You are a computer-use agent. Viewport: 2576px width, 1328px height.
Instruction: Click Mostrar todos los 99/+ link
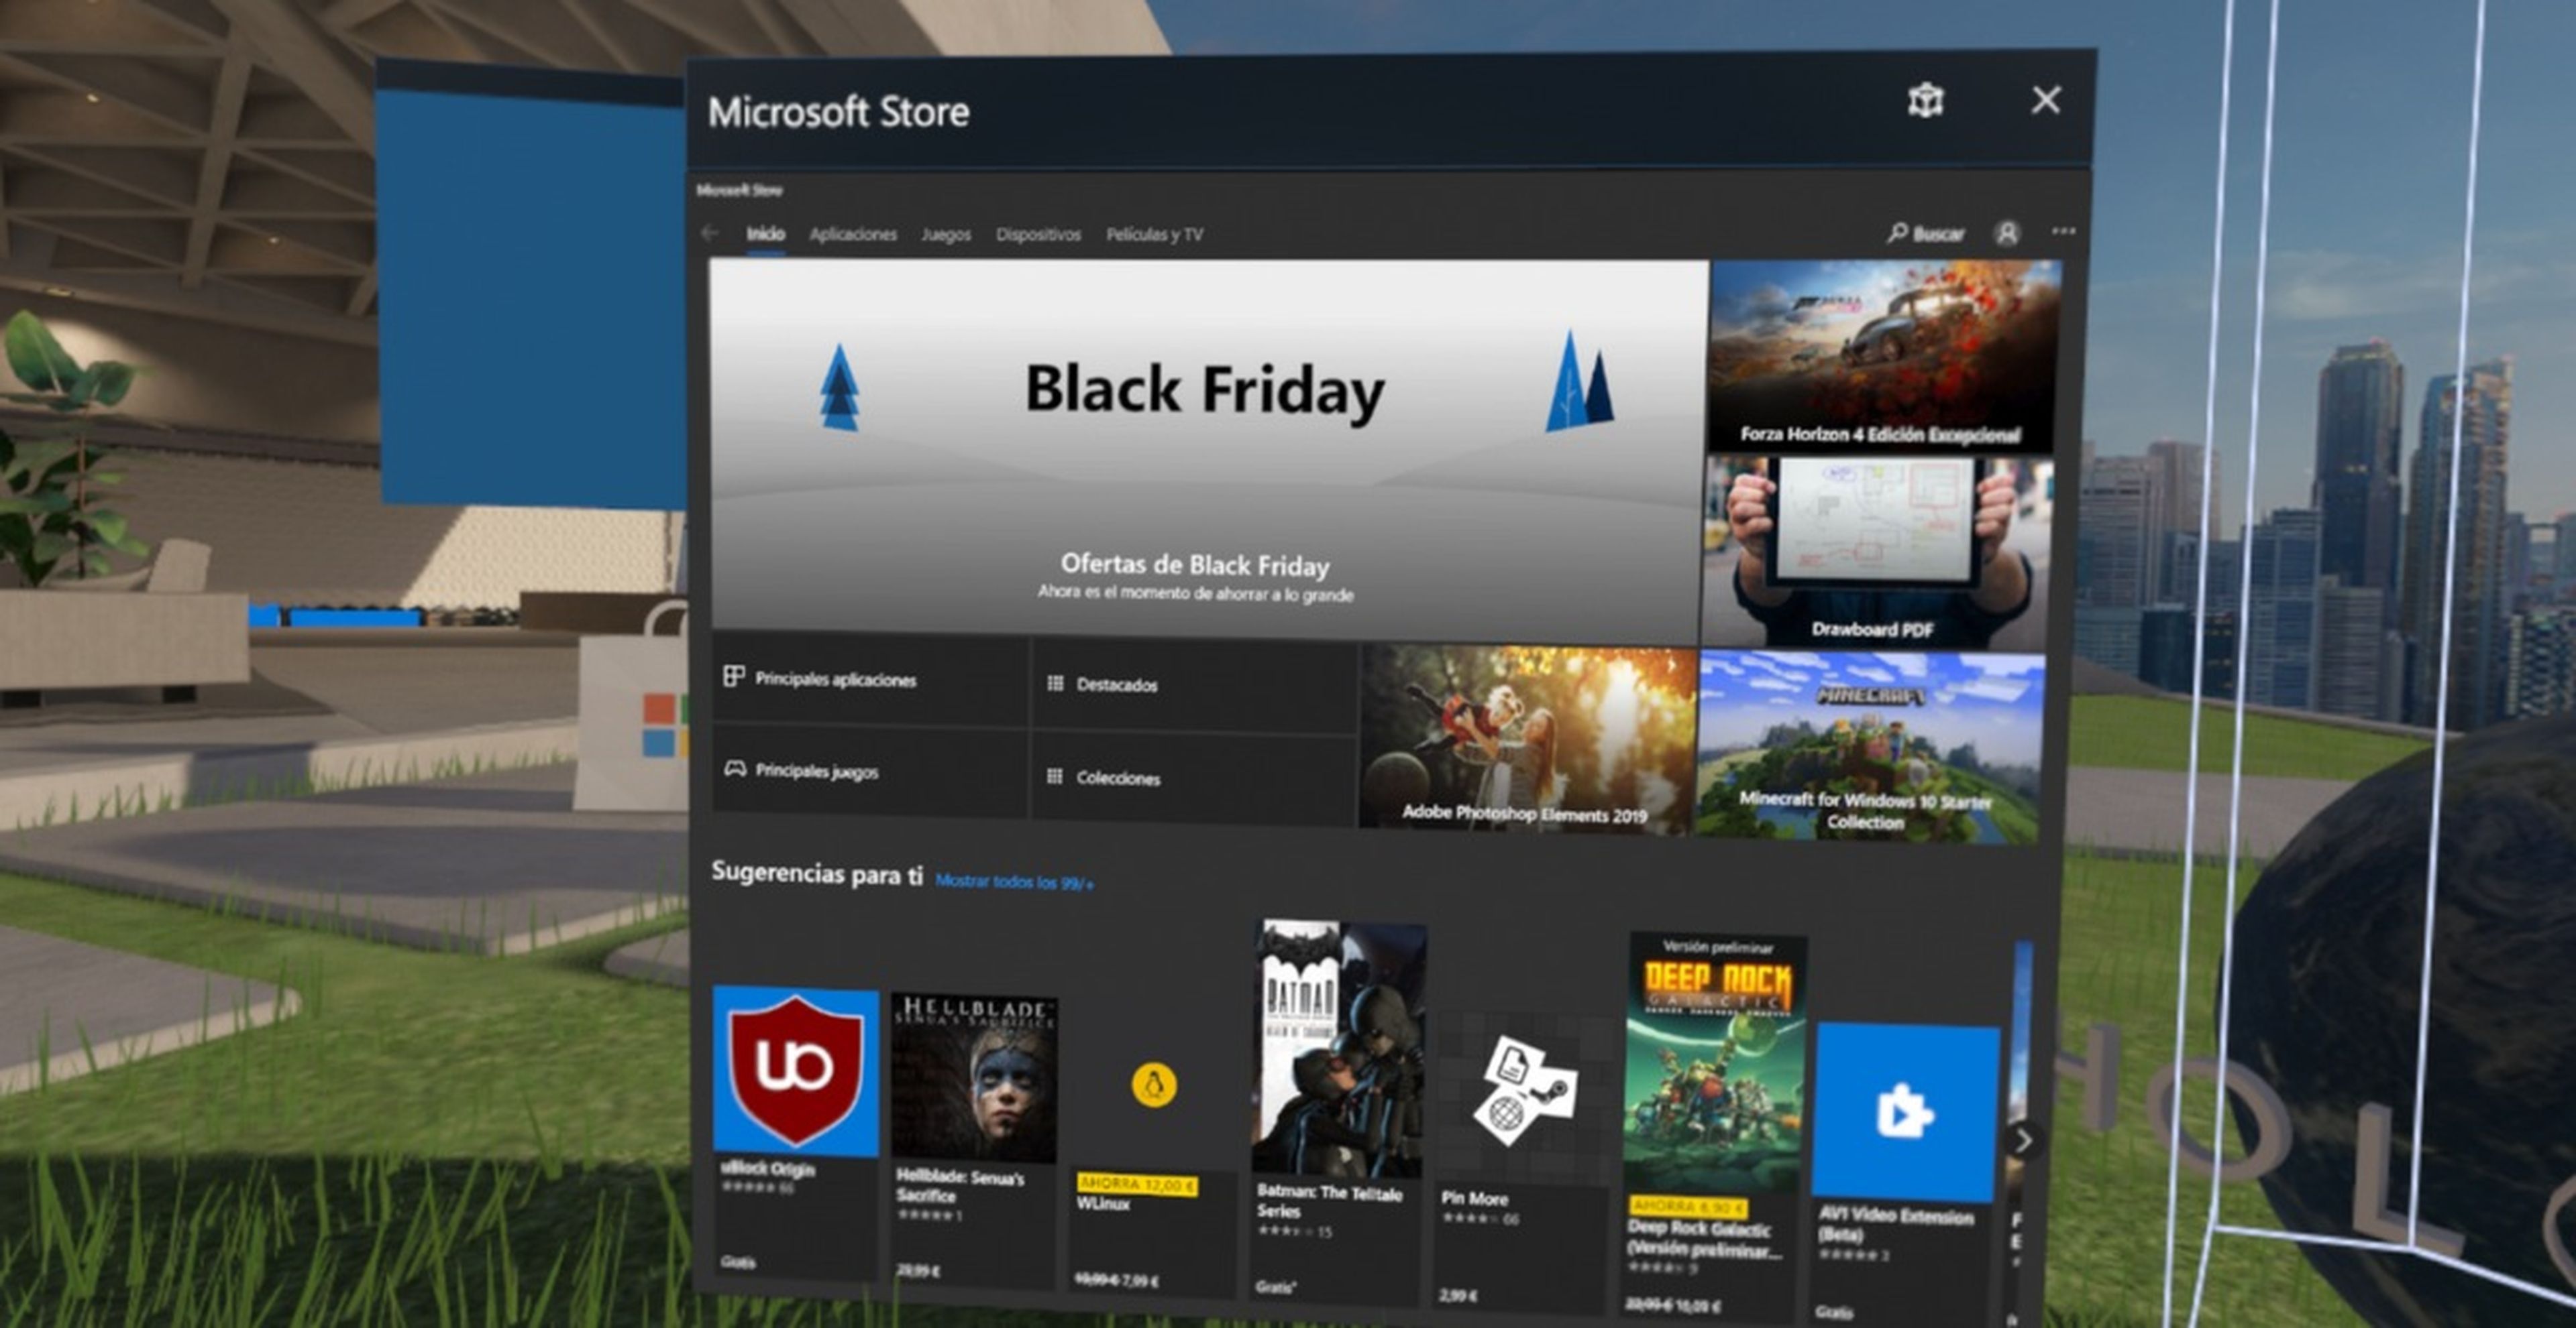coord(1014,882)
